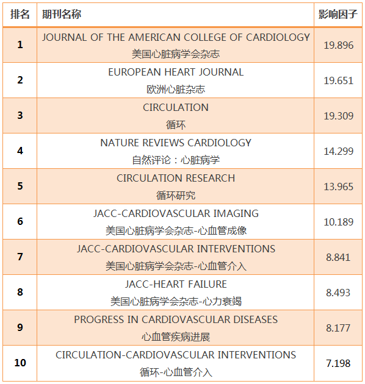This screenshot has height=384, width=365.
Task: Select JACC-Cardiovascular Interventions journal name
Action: pyautogui.click(x=176, y=249)
